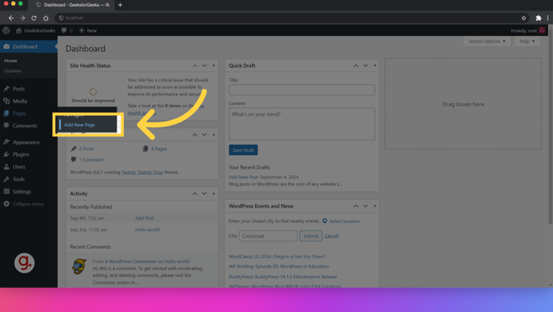Bookmark page with the star icon
The image size is (553, 312).
[524, 18]
